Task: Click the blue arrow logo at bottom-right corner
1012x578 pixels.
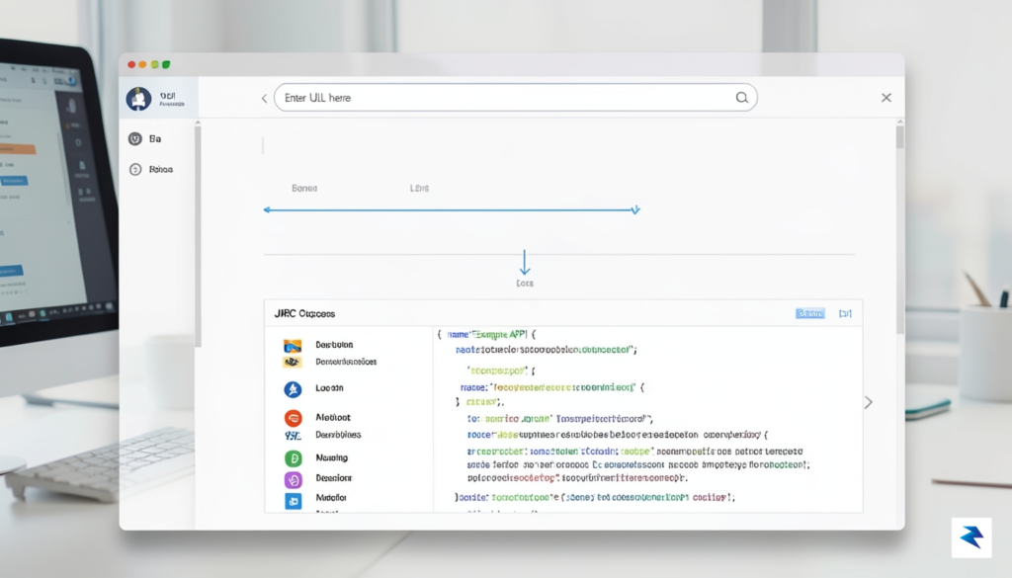Action: [x=971, y=537]
